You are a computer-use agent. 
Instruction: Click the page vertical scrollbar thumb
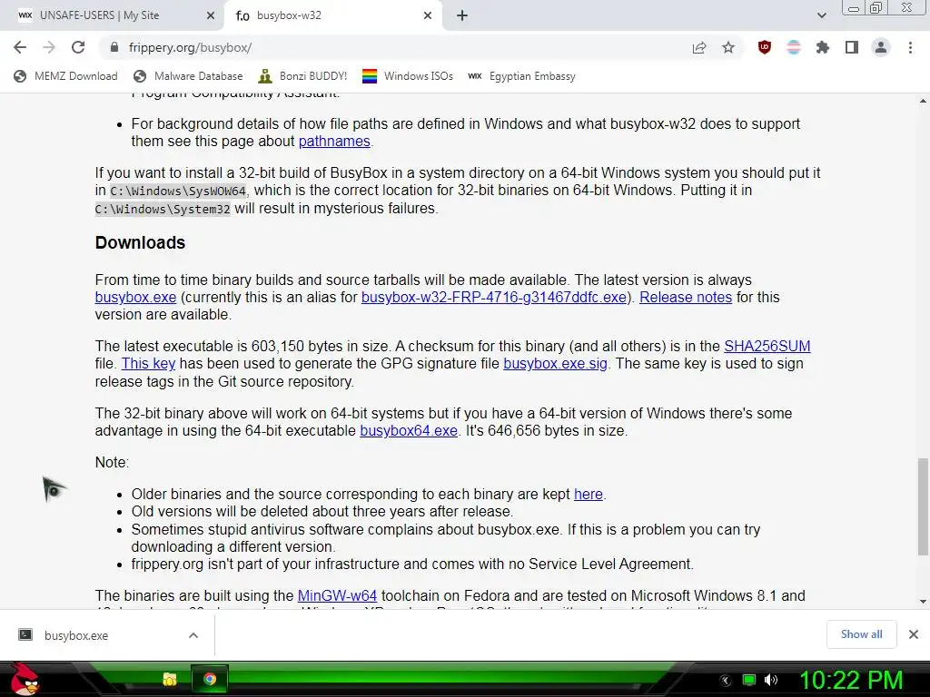tap(923, 506)
